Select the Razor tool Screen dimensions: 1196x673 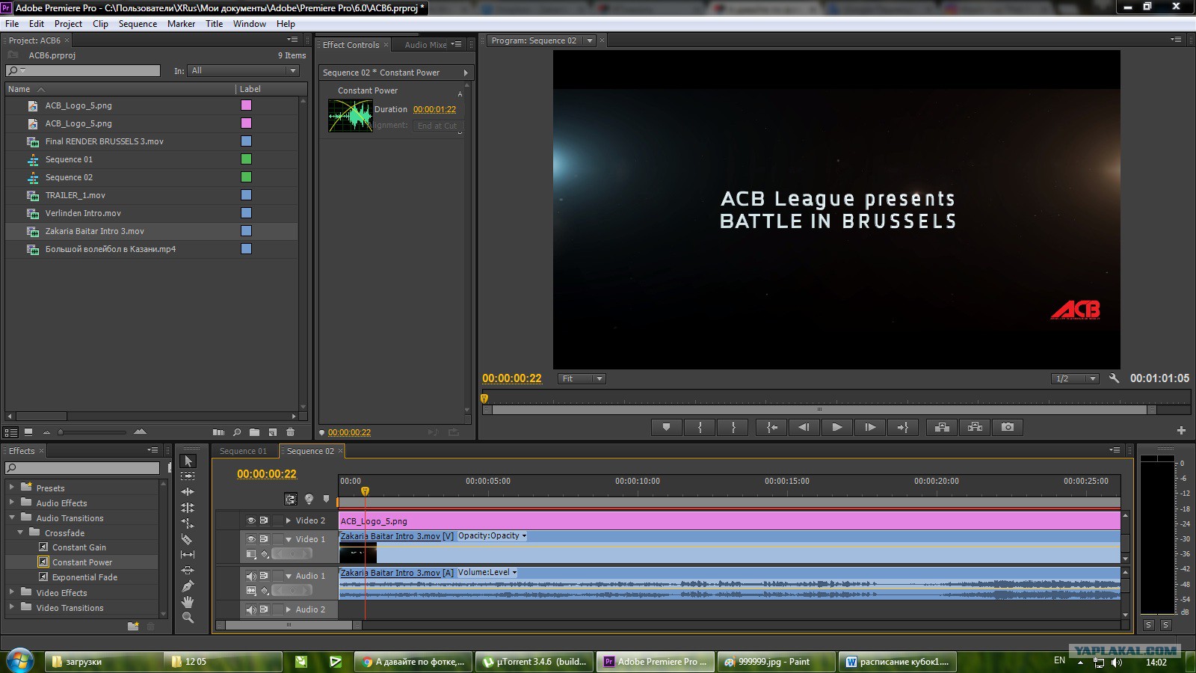click(188, 539)
